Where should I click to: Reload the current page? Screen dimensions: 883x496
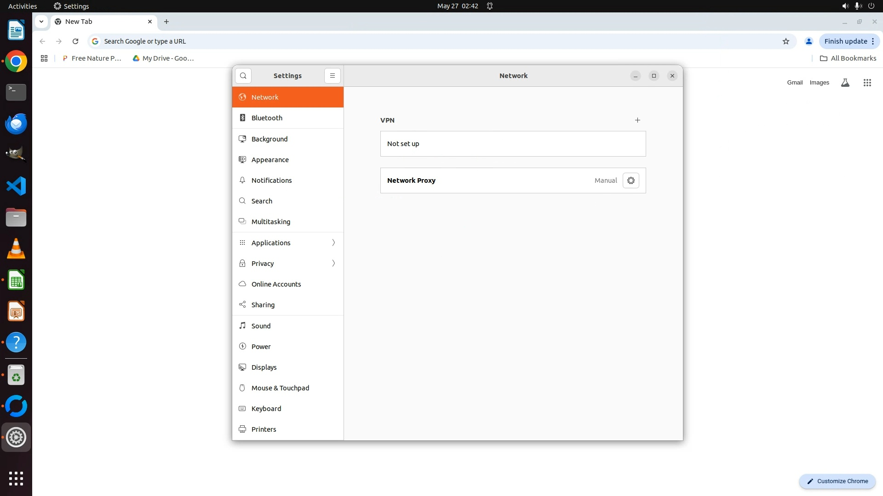(x=75, y=41)
